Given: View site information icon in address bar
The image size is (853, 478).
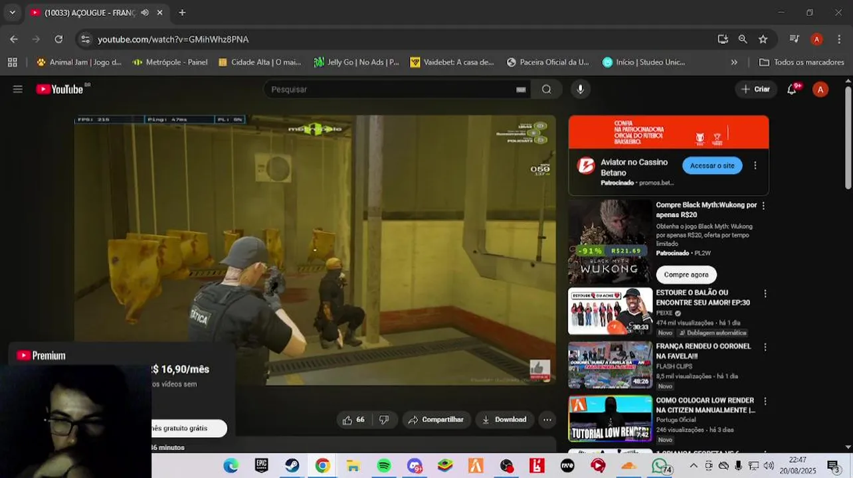Looking at the screenshot, I should (85, 39).
